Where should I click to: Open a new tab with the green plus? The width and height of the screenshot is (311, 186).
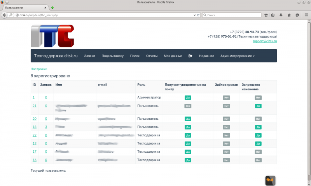(x=52, y=8)
